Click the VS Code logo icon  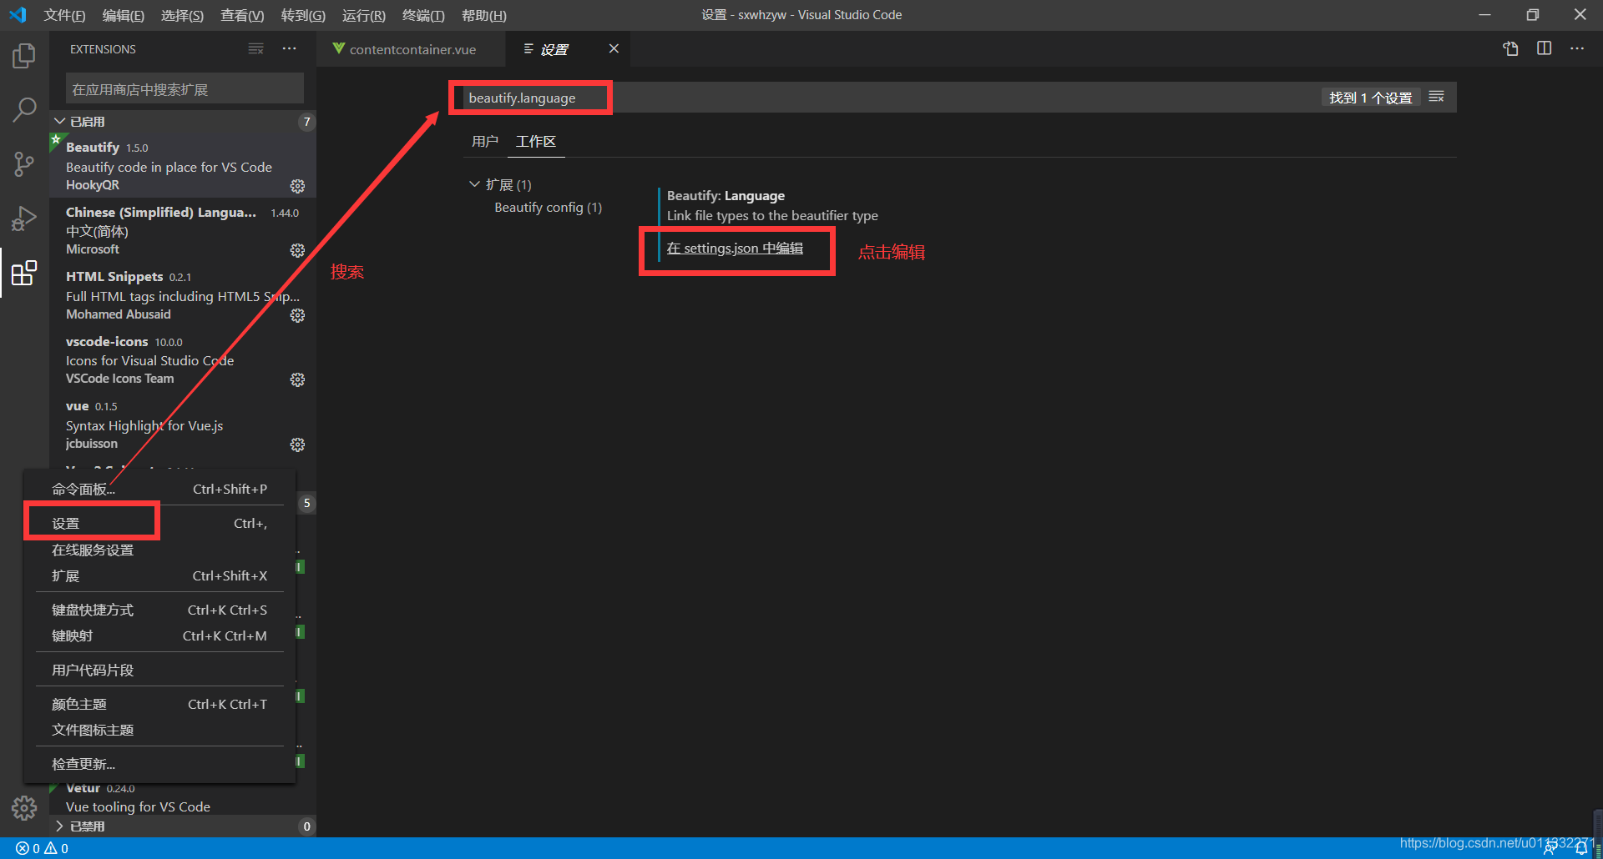click(x=18, y=15)
